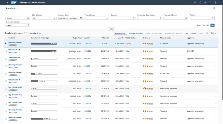
Task: Open Value Contract 4600000271 link
Action: point(14,80)
